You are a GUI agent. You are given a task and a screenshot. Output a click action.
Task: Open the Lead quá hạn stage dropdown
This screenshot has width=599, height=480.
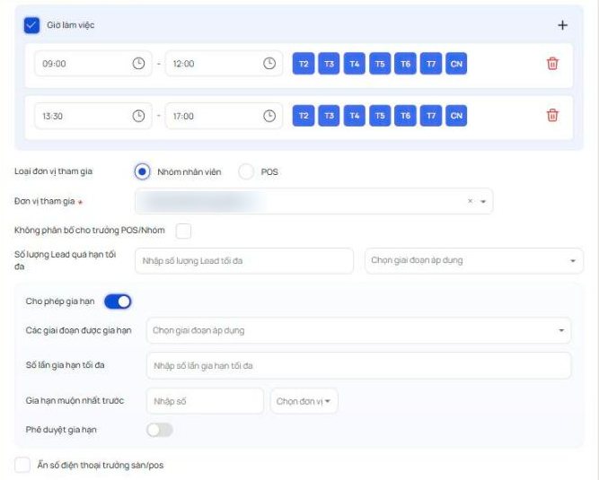pos(474,260)
